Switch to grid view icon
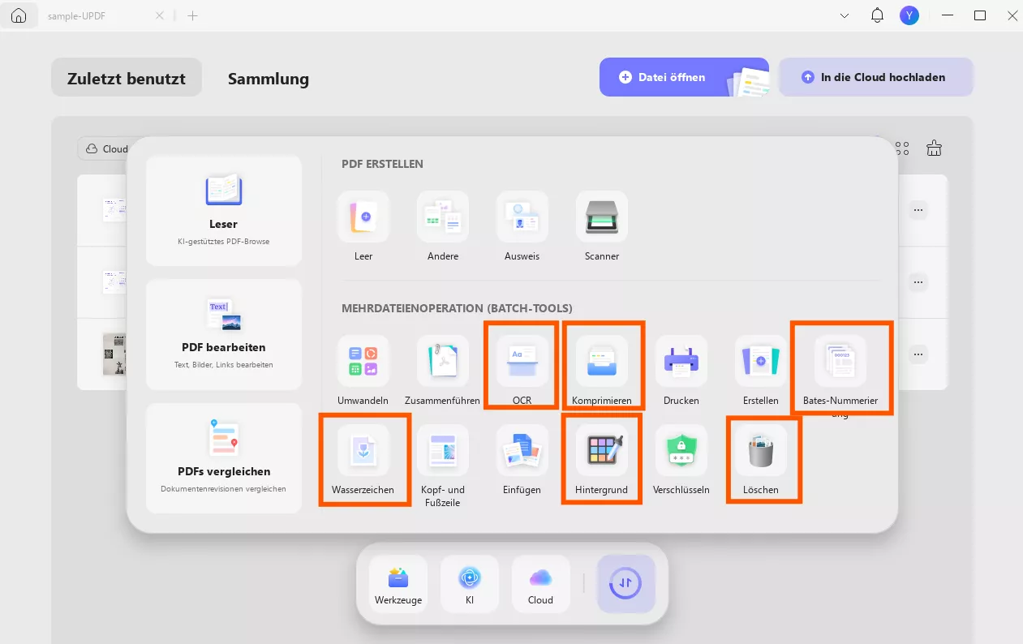This screenshot has width=1023, height=644. [902, 148]
